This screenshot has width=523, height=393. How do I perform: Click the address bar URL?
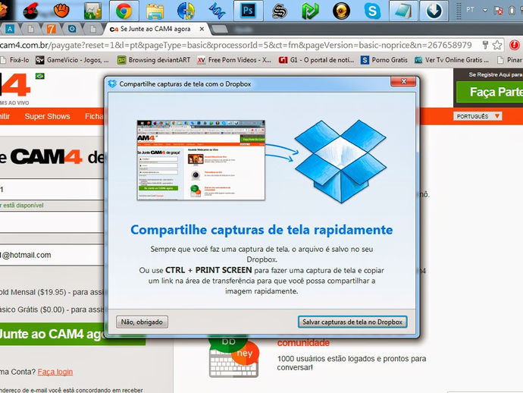pyautogui.click(x=236, y=45)
